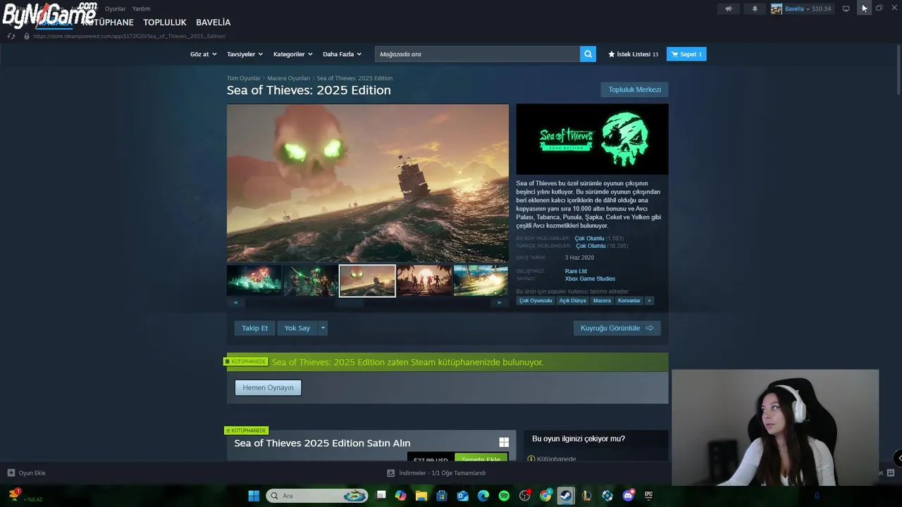Click the downloads tray icon

point(391,472)
